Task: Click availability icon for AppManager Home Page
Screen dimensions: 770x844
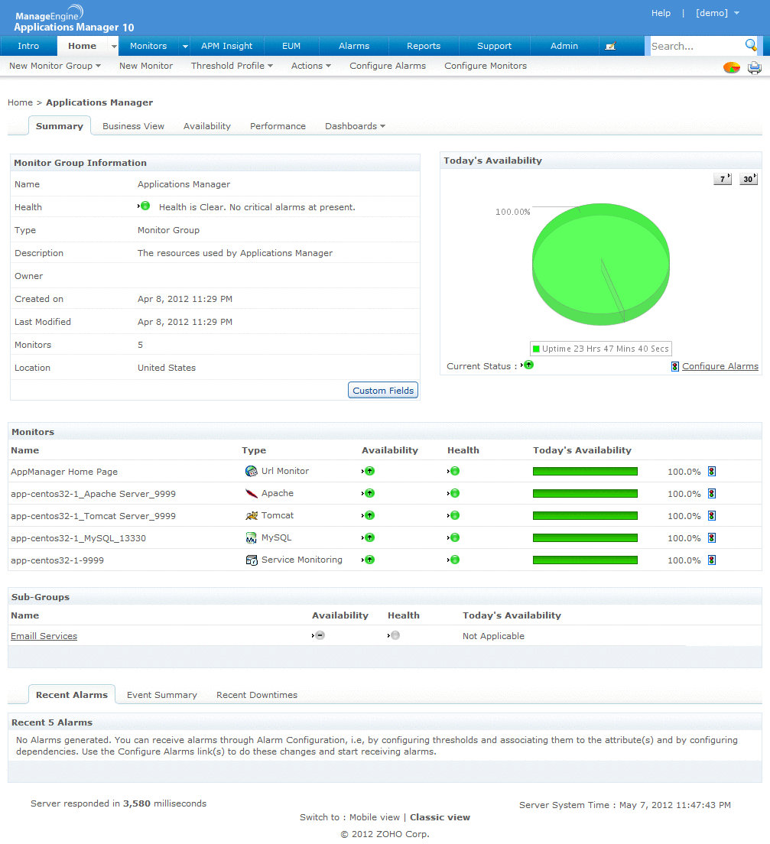Action: (x=369, y=472)
